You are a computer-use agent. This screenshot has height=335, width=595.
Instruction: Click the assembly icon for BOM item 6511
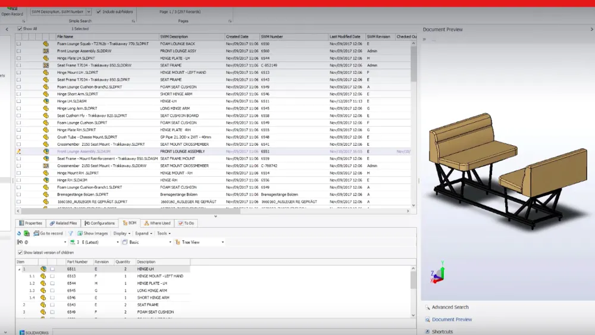(x=43, y=269)
